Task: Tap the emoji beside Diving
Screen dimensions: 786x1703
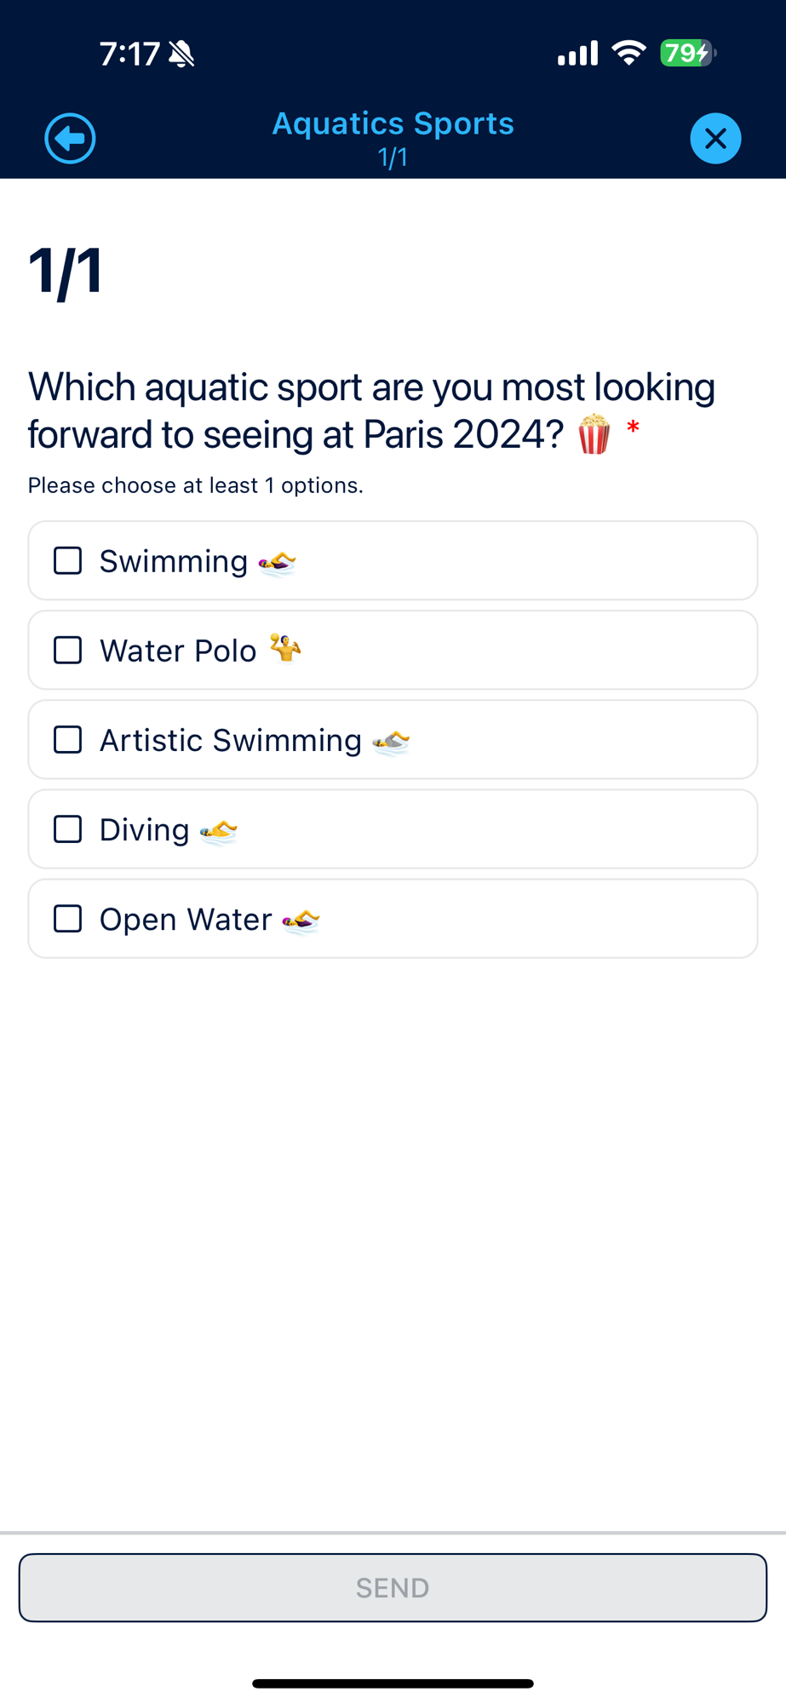Action: click(219, 831)
